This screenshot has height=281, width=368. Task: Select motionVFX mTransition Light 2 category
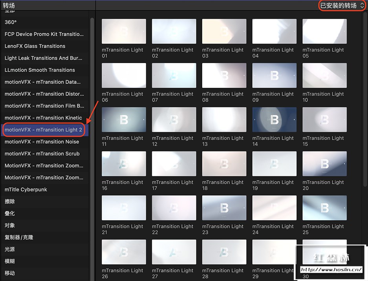[45, 130]
